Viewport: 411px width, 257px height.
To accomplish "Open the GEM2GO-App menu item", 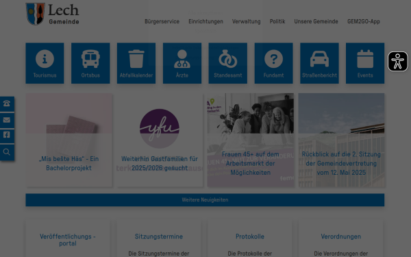I will tap(364, 21).
